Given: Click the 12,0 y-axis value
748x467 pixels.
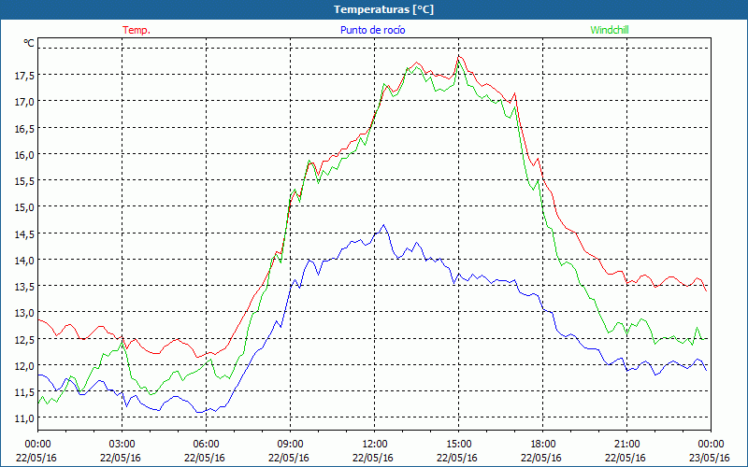Looking at the screenshot, I should (24, 365).
